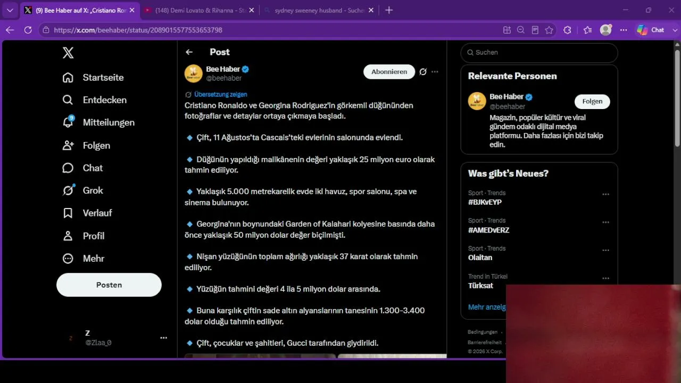The image size is (681, 383).
Task: Switch to the sydney sweeney husband tab
Action: (319, 10)
